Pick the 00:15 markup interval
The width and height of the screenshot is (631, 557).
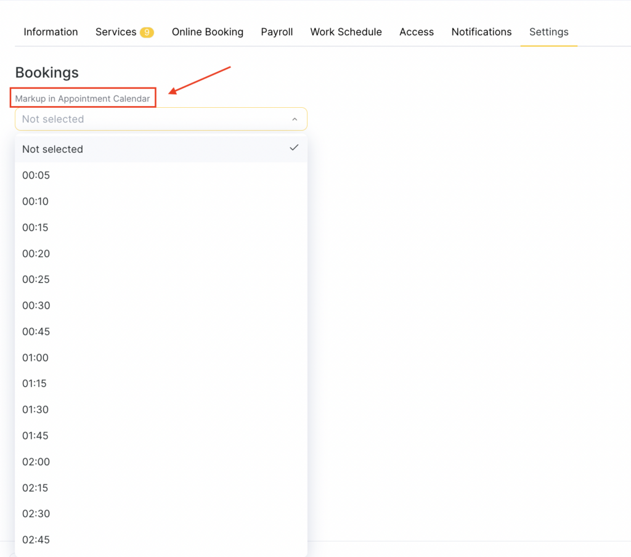(36, 227)
